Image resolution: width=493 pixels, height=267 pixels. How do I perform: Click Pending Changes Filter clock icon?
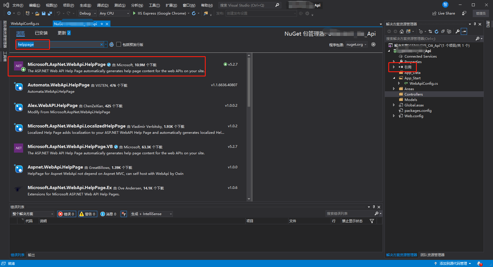(x=421, y=31)
